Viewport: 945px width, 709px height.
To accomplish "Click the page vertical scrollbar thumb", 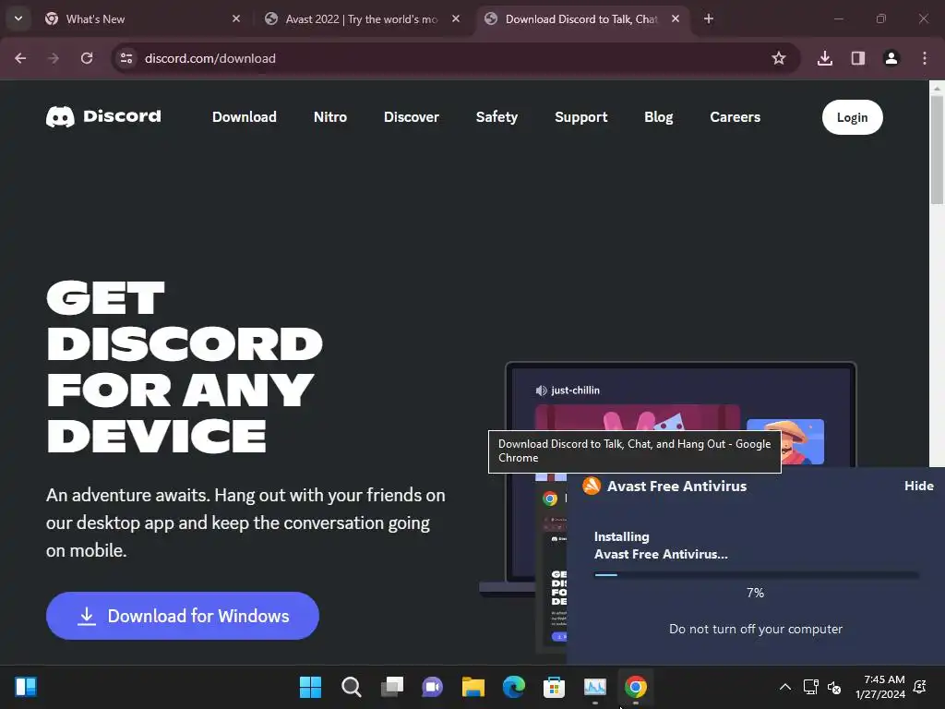I will (x=937, y=150).
